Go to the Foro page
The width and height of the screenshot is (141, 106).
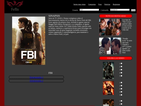pyautogui.click(x=100, y=4)
